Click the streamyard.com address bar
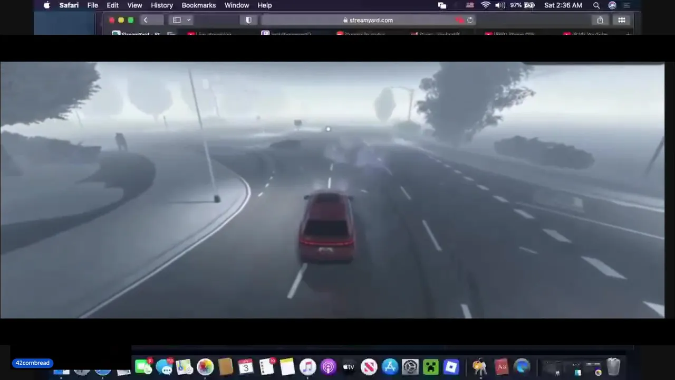Image resolution: width=675 pixels, height=380 pixels. [368, 20]
